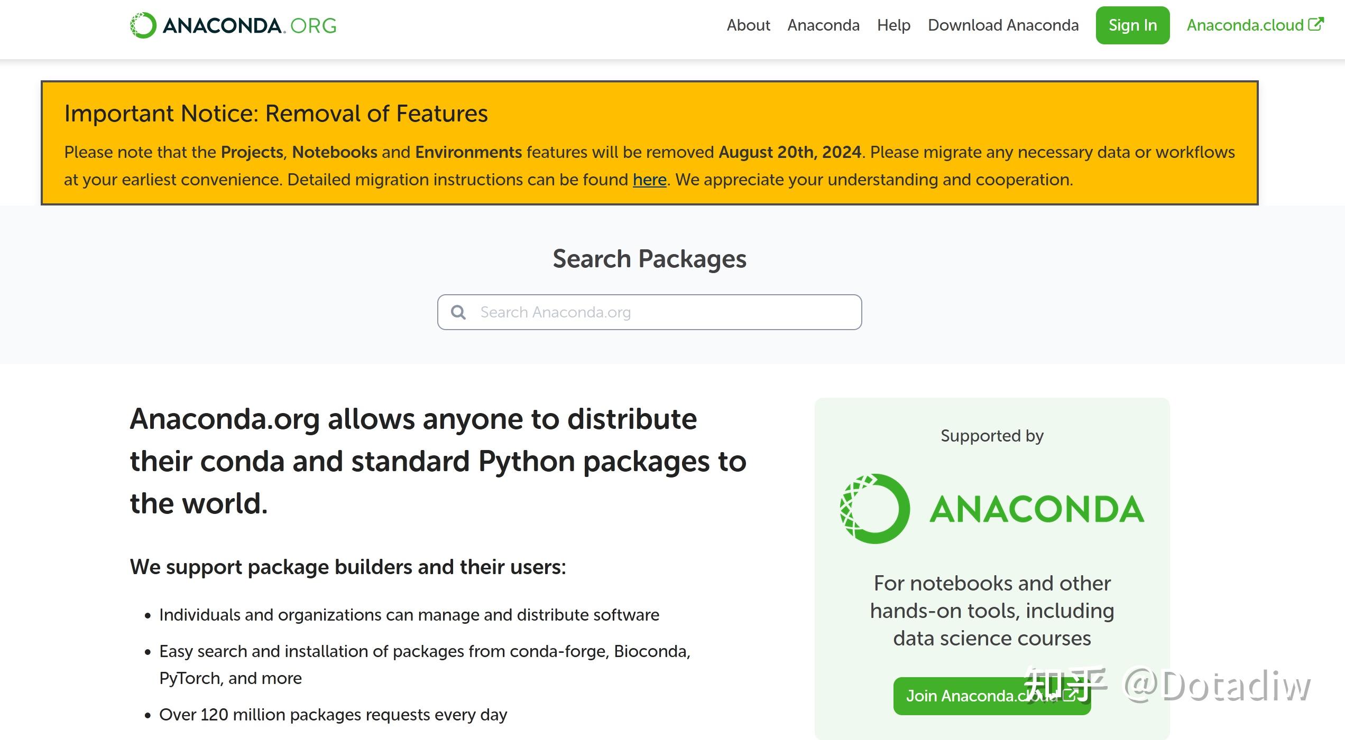Click the Search Packages heading
The image size is (1345, 740).
(x=649, y=259)
